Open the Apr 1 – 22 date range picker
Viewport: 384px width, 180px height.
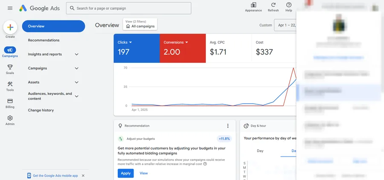click(x=285, y=25)
